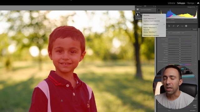
Task: Toggle the Inverti checkbox below tool strip
Action: point(192,29)
